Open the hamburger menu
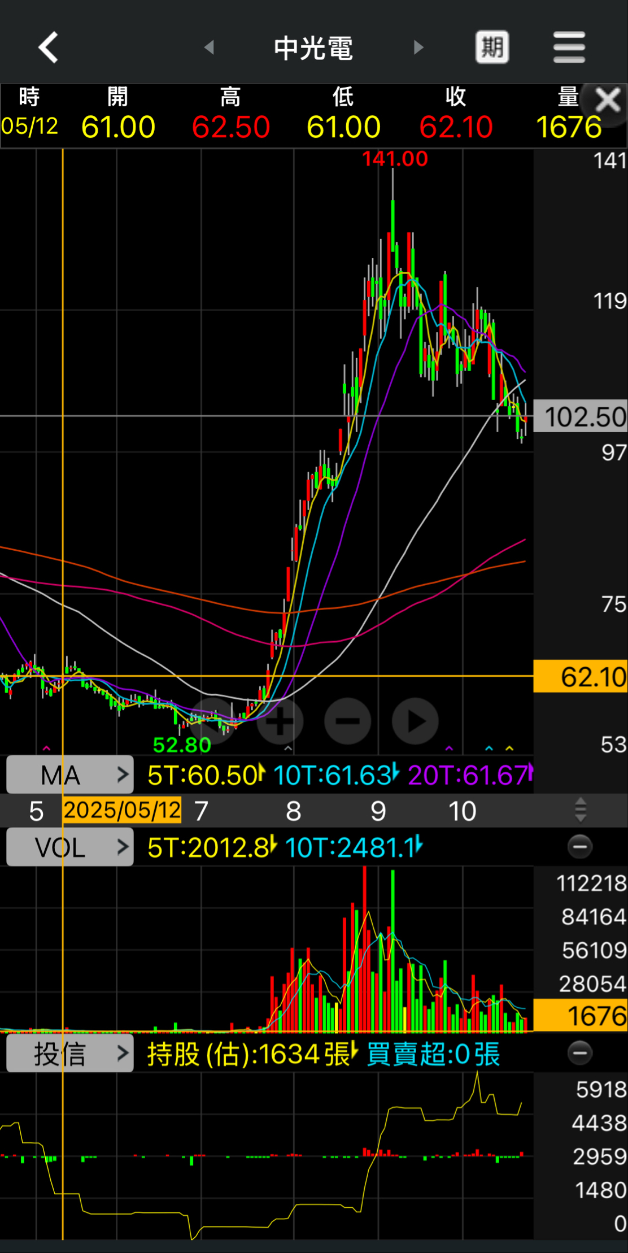Image resolution: width=628 pixels, height=1253 pixels. pyautogui.click(x=569, y=47)
